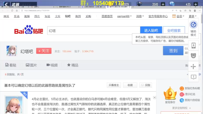Screen dimensions: 203x114
Task: Click the blue crystal currency icon
Action: coord(172,4)
